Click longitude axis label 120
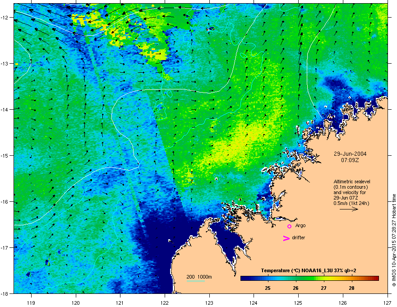 point(76,302)
